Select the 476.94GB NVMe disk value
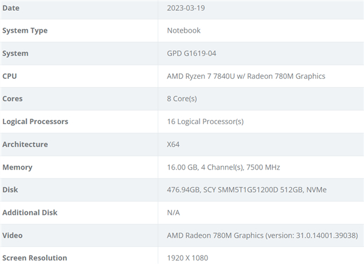 (x=246, y=190)
